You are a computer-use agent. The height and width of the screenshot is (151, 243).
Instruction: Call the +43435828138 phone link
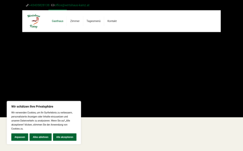click(39, 5)
